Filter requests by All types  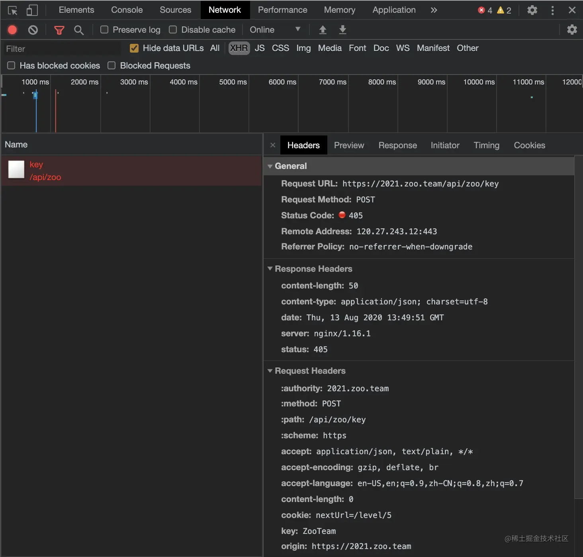[215, 48]
